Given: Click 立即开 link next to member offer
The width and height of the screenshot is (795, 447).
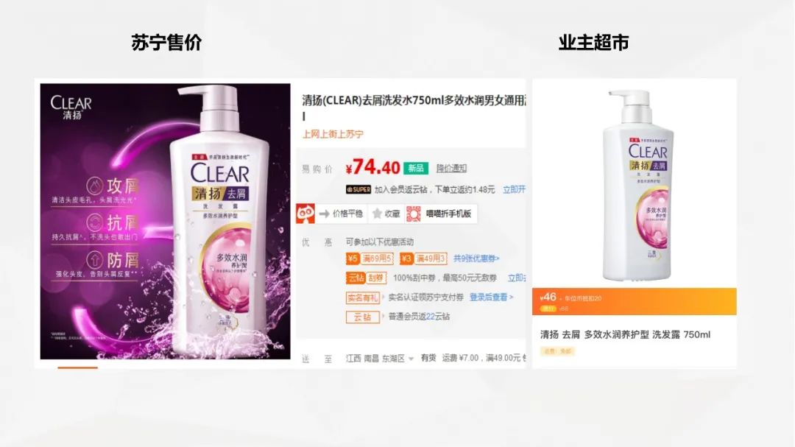Looking at the screenshot, I should (514, 189).
